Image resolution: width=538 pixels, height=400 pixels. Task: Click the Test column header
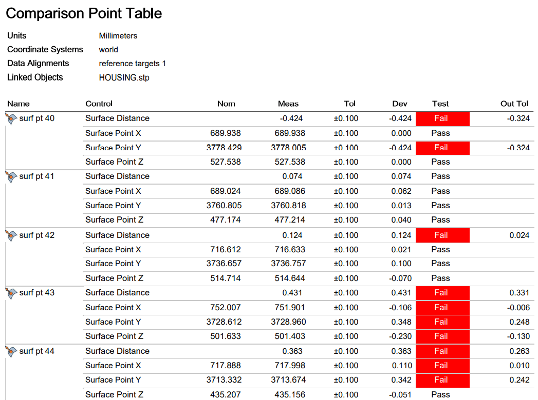coord(440,104)
